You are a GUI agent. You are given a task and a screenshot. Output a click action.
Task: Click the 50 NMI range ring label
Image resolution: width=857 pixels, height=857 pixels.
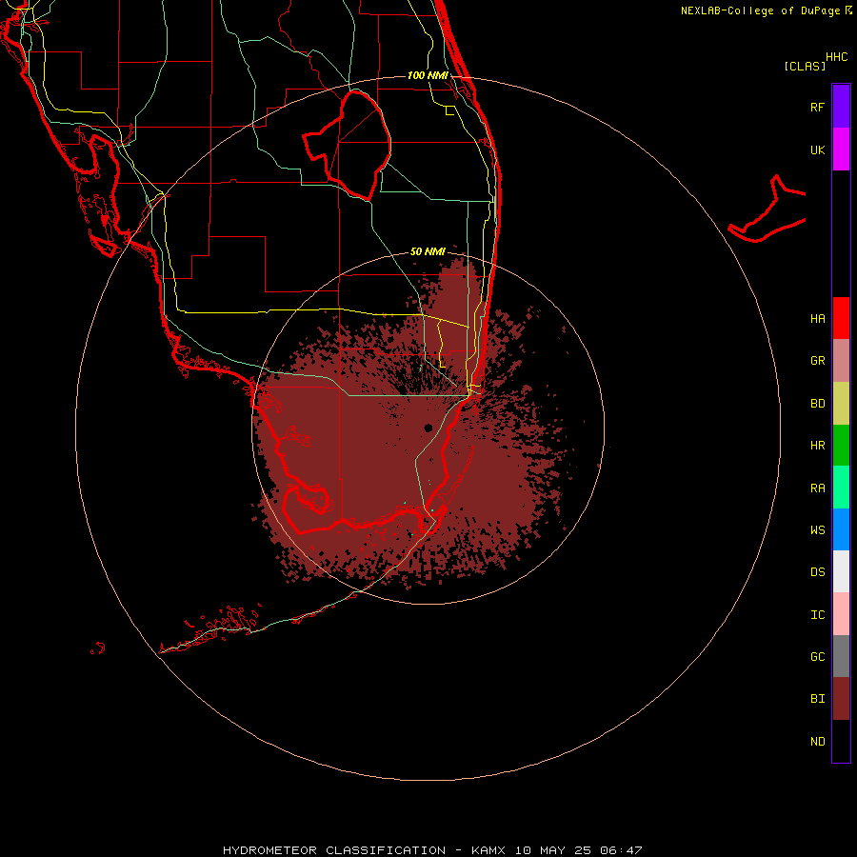428,251
